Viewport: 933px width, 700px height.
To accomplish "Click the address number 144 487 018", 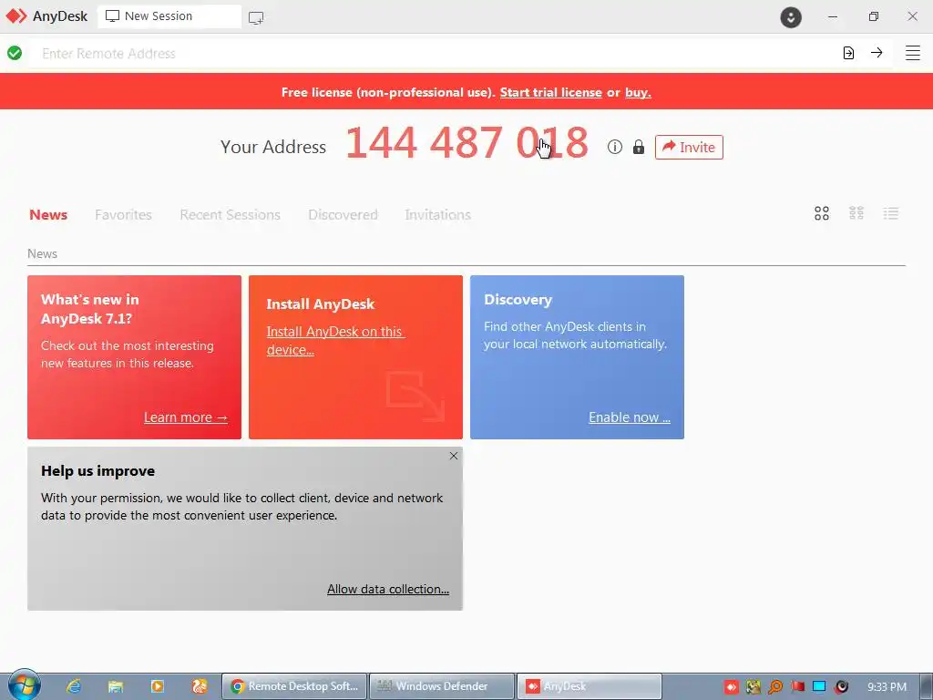I will 466,143.
